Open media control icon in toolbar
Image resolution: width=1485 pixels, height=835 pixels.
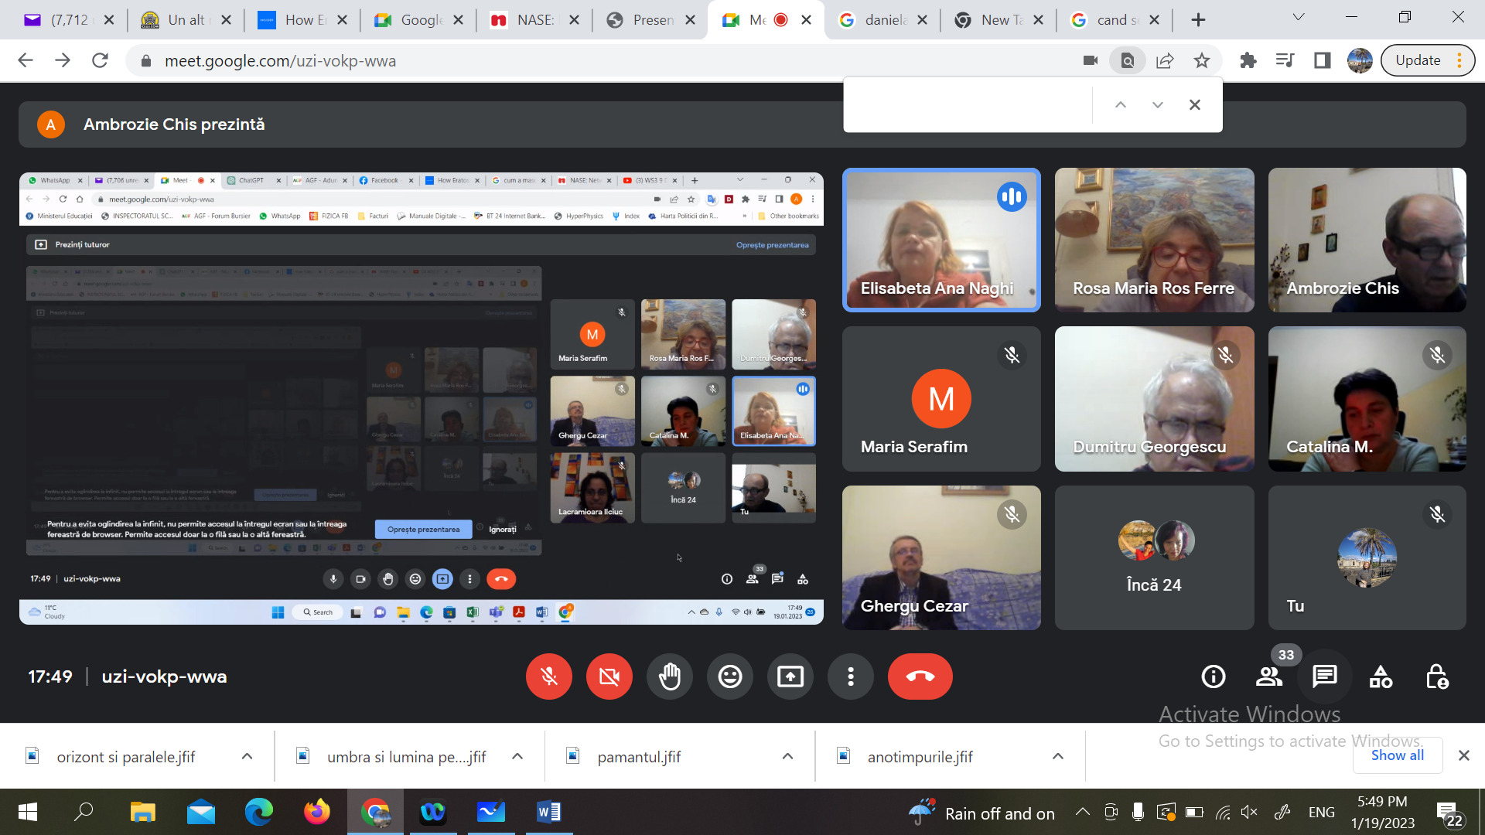(x=1285, y=60)
